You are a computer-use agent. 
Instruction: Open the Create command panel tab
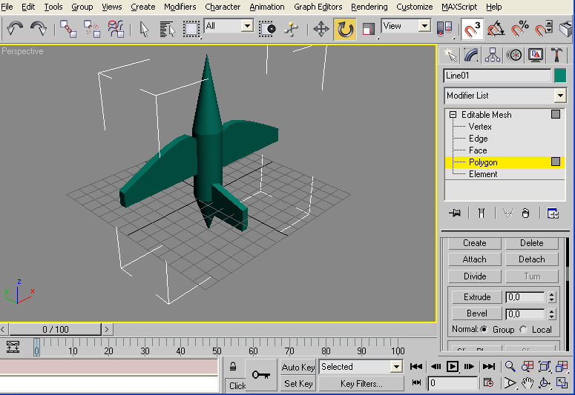tap(450, 56)
